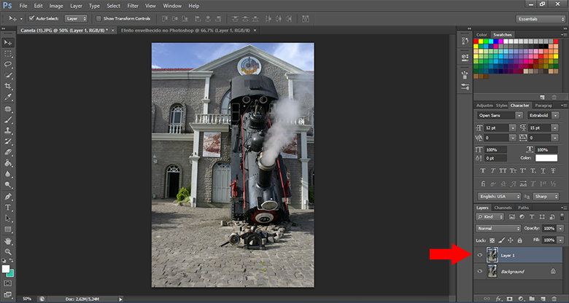
Task: Open the Filter menu
Action: 133,6
